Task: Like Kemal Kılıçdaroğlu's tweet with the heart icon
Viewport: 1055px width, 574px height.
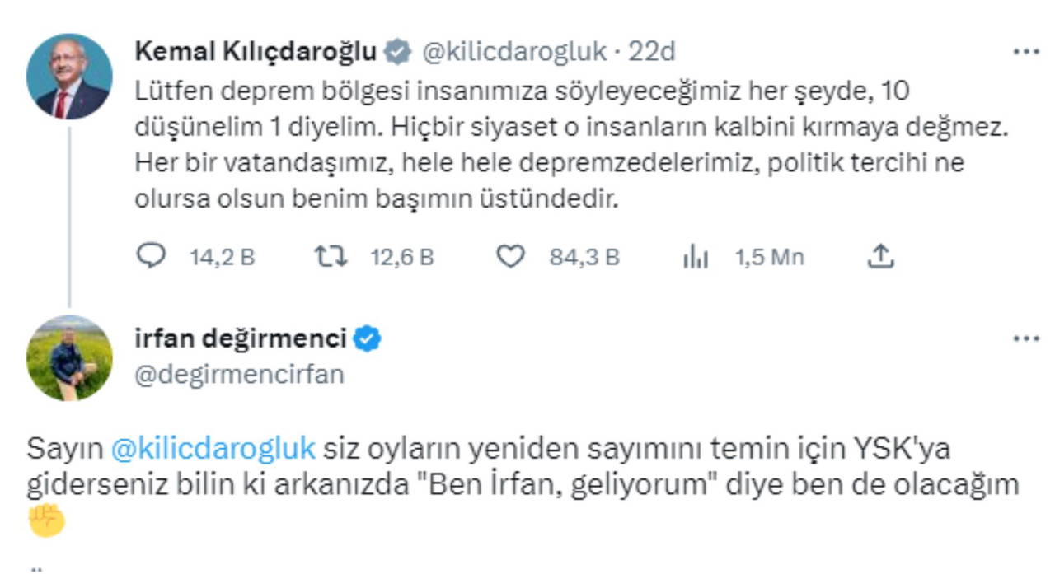Action: click(510, 257)
